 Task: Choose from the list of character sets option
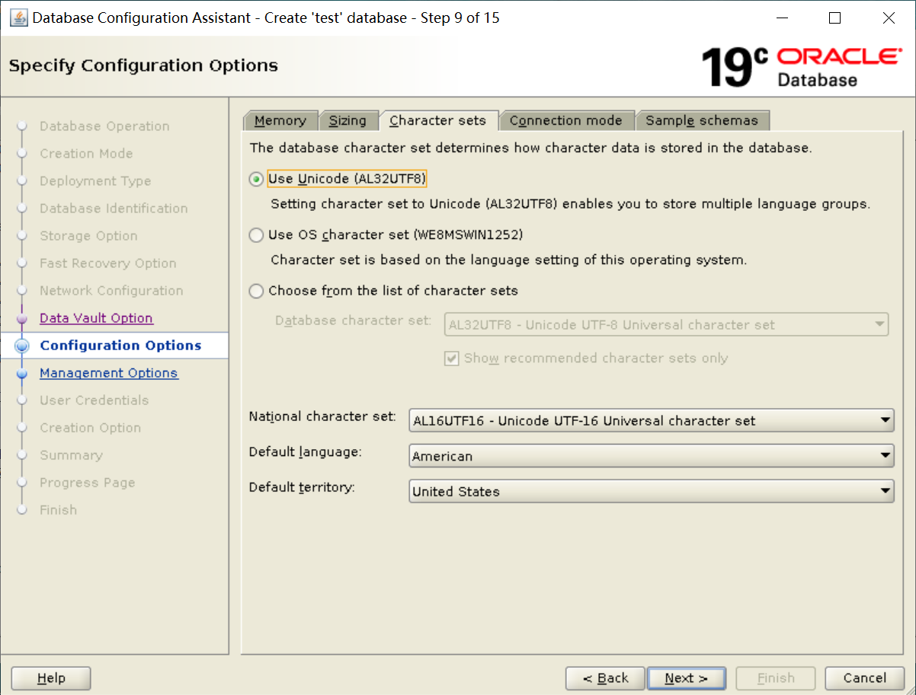pyautogui.click(x=256, y=291)
